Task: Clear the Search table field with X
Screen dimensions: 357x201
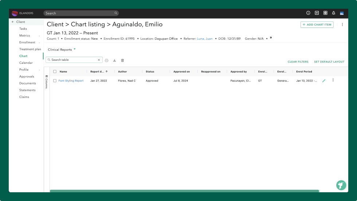Action: pos(99,60)
